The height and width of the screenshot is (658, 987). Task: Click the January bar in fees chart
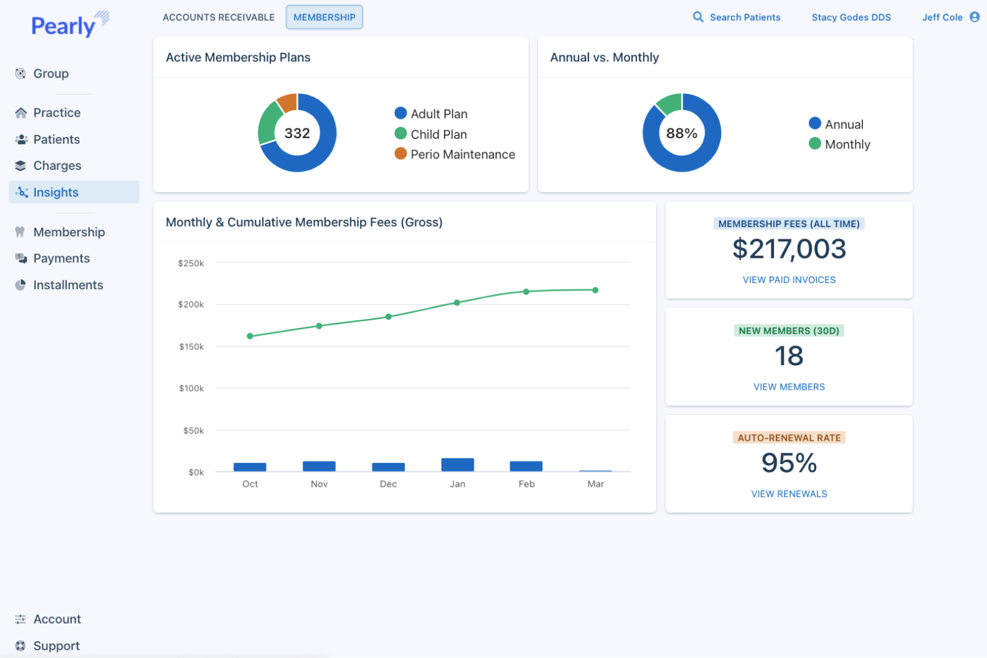[x=458, y=465]
